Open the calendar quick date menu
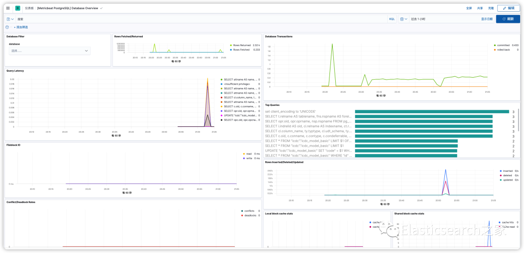This screenshot has height=253, width=524. (404, 19)
